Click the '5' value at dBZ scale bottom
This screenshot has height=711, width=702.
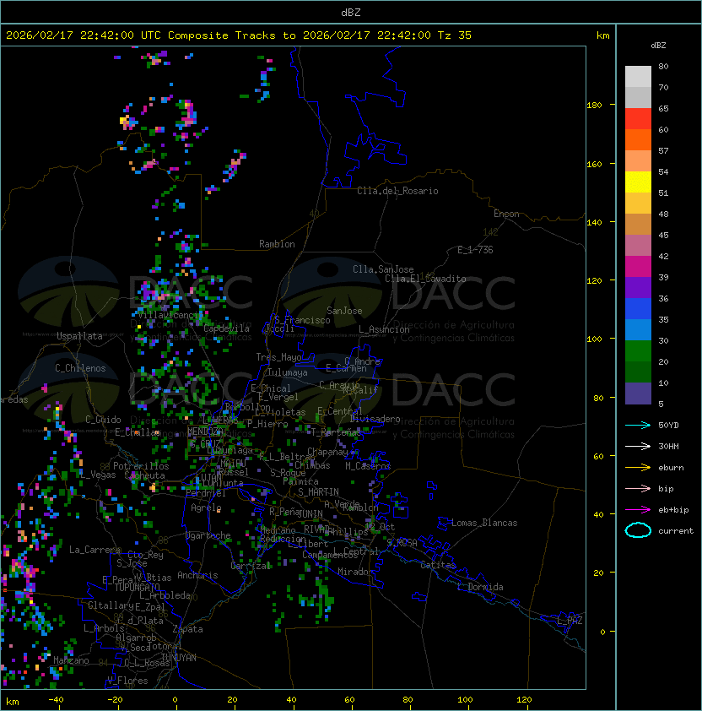tap(661, 404)
